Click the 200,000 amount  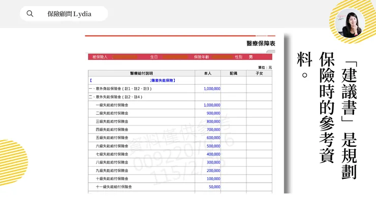coord(213,171)
